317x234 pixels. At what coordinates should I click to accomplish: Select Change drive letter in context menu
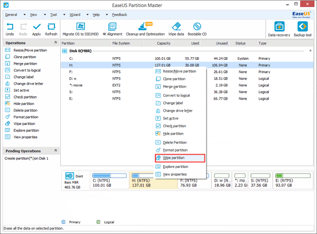pyautogui.click(x=180, y=111)
